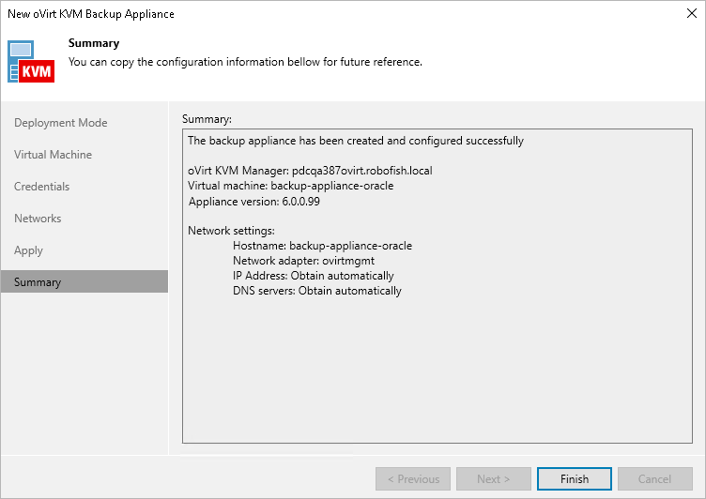Click the 'DNS servers: Obtain automatically' line
Image resolution: width=706 pixels, height=499 pixels.
click(317, 291)
